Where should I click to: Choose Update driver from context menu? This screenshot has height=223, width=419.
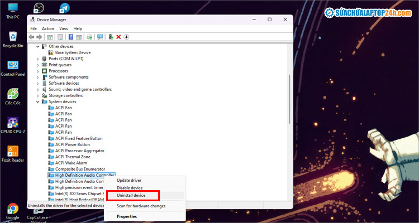(x=145, y=181)
